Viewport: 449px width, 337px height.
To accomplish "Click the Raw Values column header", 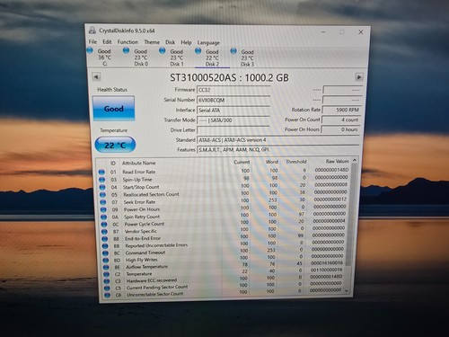I will 338,161.
